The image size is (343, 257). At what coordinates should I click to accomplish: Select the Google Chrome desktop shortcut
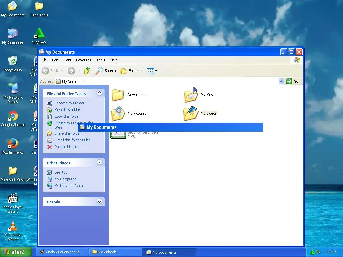(x=13, y=119)
